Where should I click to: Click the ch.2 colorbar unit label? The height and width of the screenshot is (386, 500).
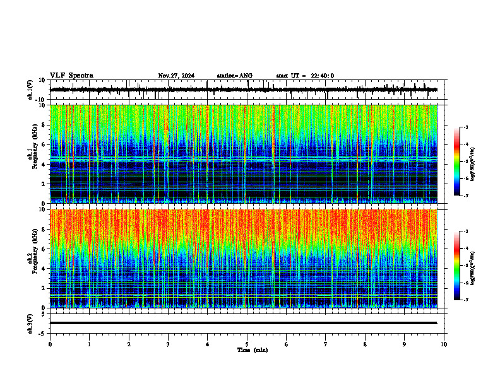coord(473,268)
